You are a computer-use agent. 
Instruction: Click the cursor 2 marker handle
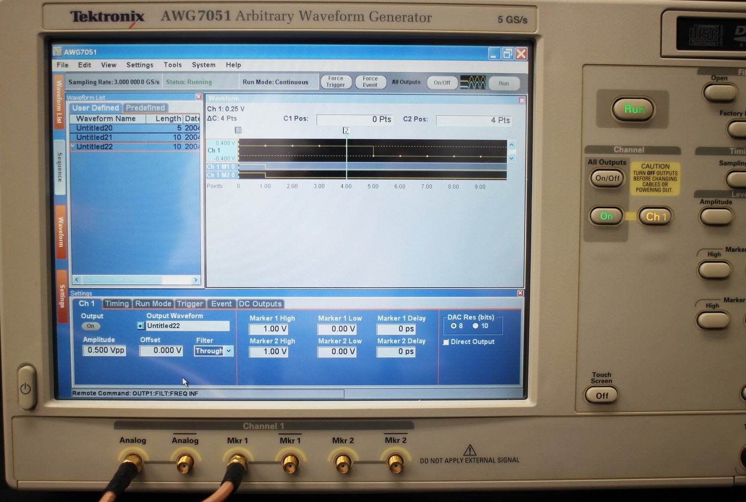tap(346, 131)
